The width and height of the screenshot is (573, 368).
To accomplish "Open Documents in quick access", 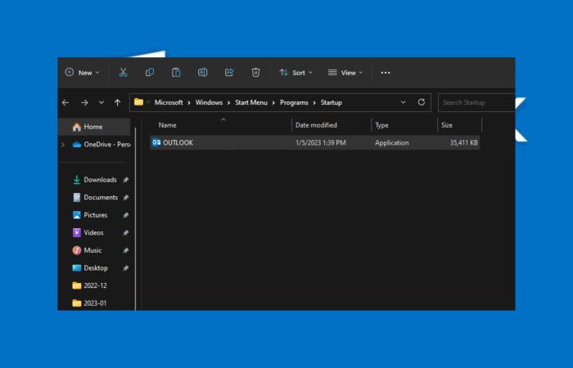I will [101, 197].
